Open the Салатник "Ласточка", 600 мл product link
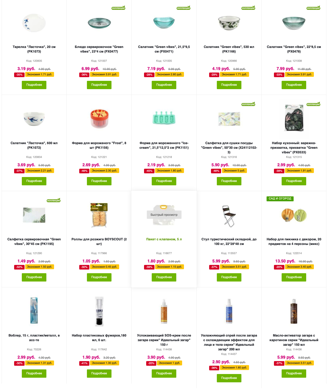The width and height of the screenshot is (328, 390). [34, 145]
